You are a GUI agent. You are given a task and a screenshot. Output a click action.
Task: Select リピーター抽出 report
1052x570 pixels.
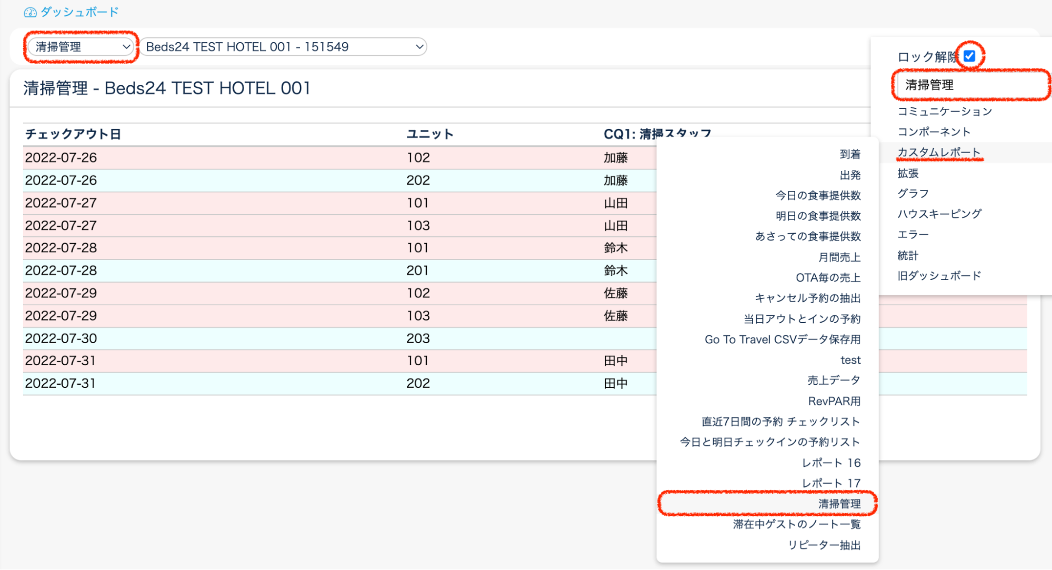(x=824, y=545)
